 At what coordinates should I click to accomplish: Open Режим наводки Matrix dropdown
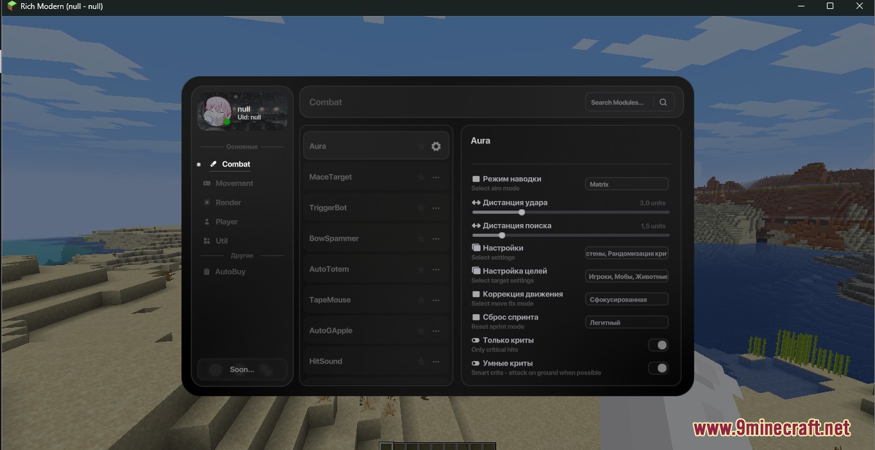(626, 184)
